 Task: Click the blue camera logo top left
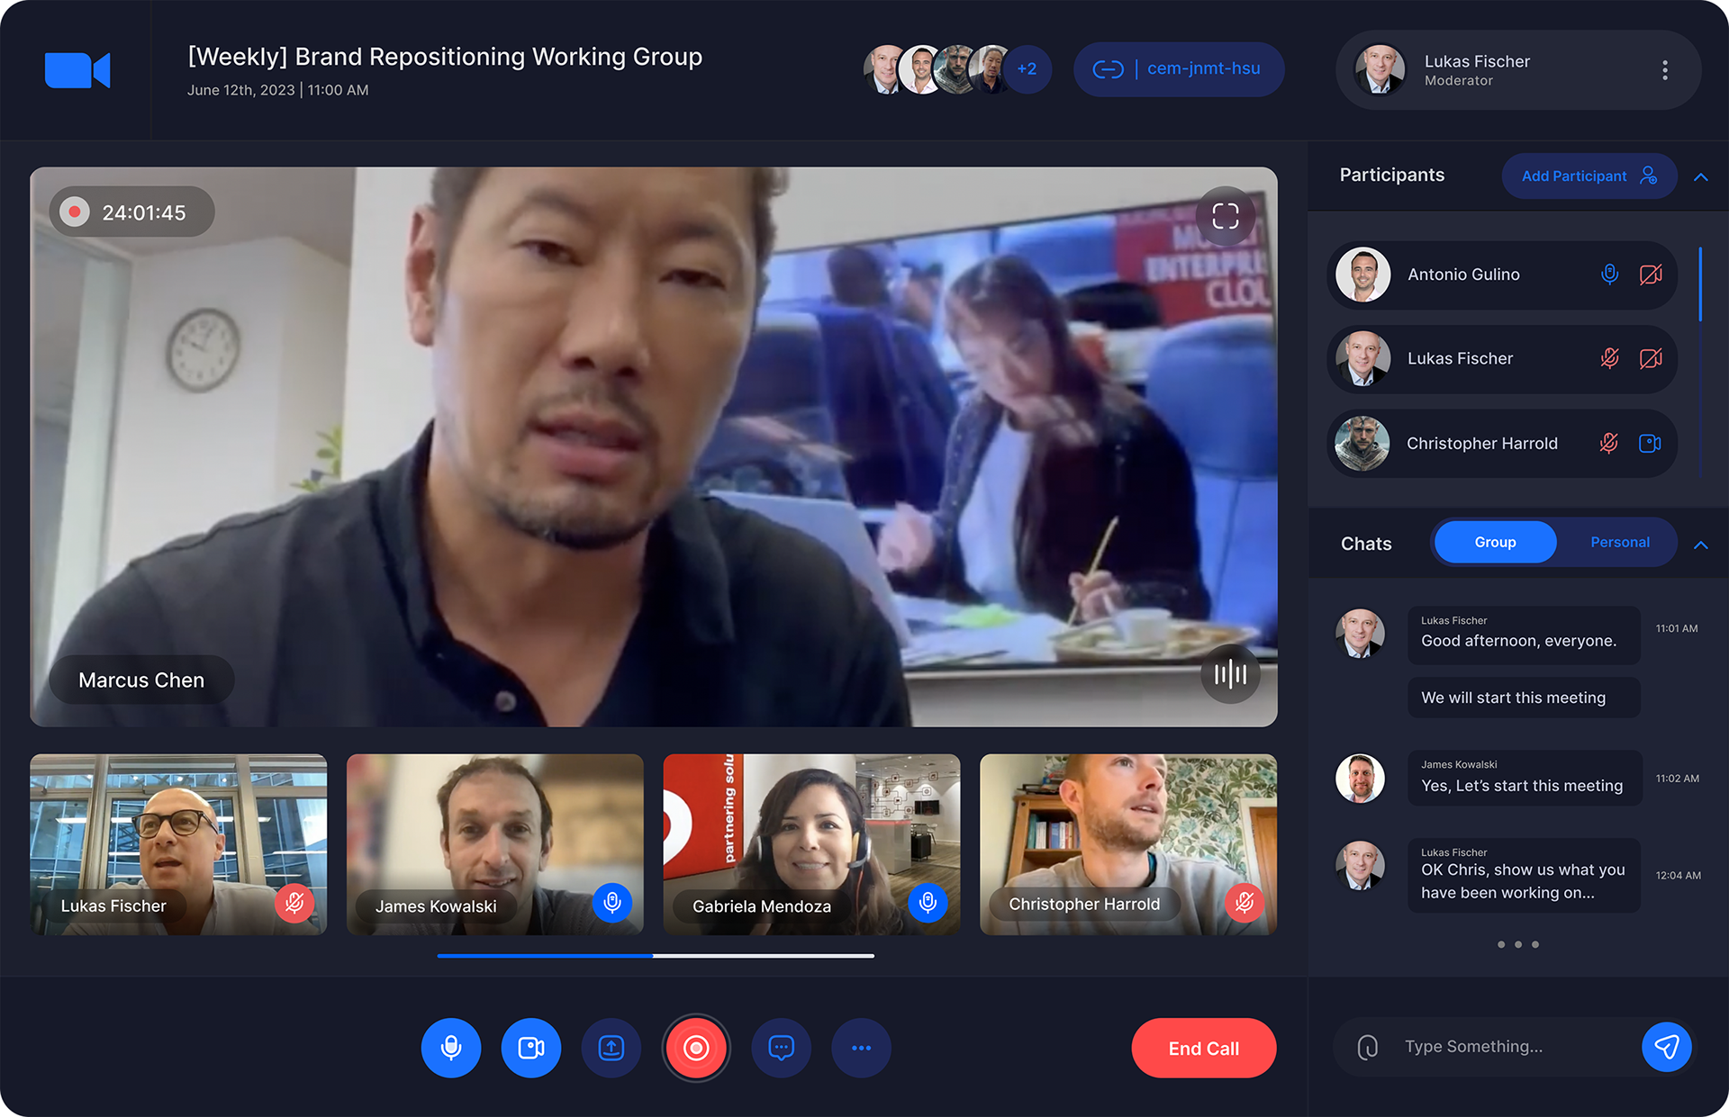click(x=77, y=70)
